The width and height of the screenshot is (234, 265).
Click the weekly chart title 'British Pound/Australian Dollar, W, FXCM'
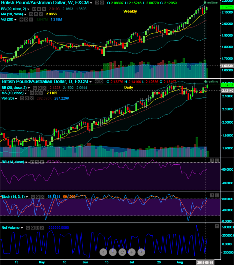click(45, 3)
